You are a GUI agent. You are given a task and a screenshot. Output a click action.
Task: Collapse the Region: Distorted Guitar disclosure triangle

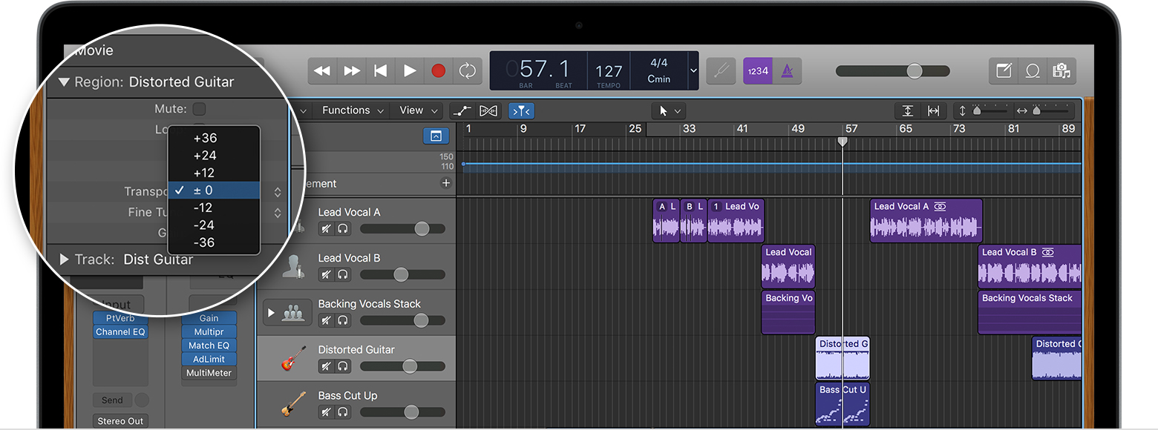[64, 82]
